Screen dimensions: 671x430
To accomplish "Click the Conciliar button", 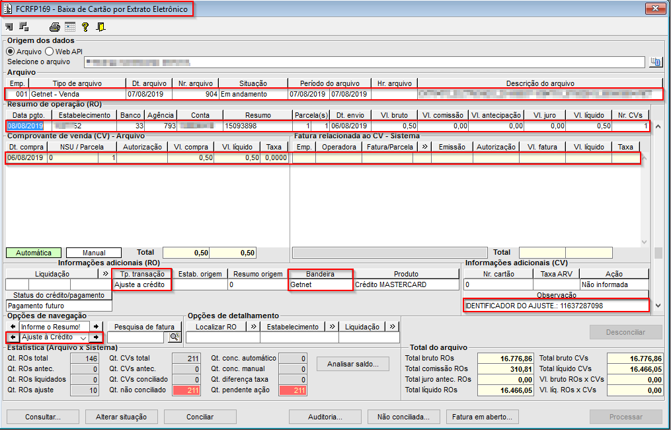I will coord(200,417).
